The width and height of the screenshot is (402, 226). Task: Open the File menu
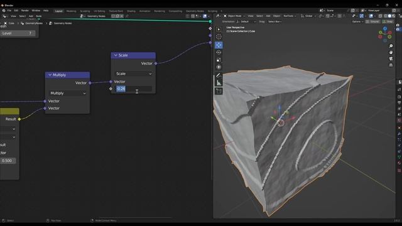pos(9,11)
